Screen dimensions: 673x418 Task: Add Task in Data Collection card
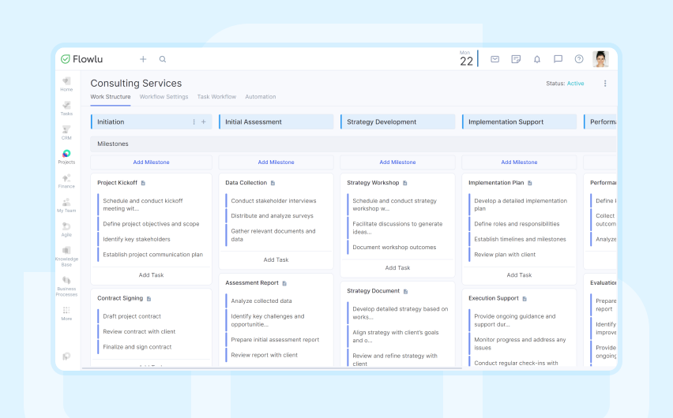click(276, 259)
